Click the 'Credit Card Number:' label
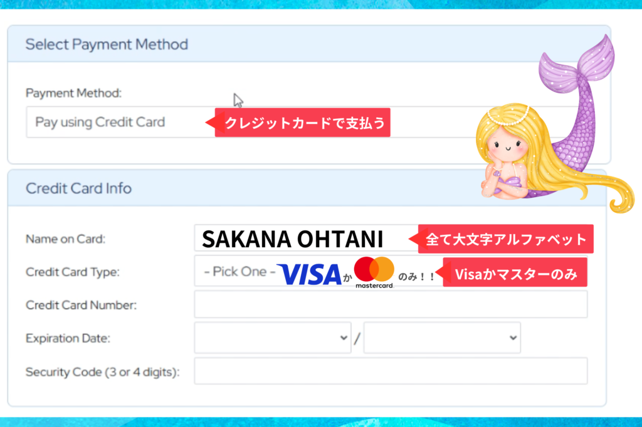 tap(81, 305)
